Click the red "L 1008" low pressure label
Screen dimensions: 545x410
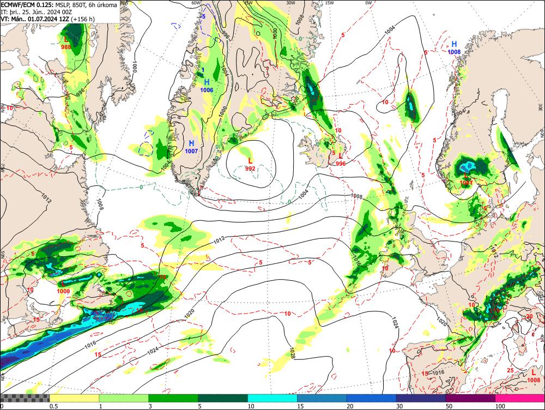534,376
